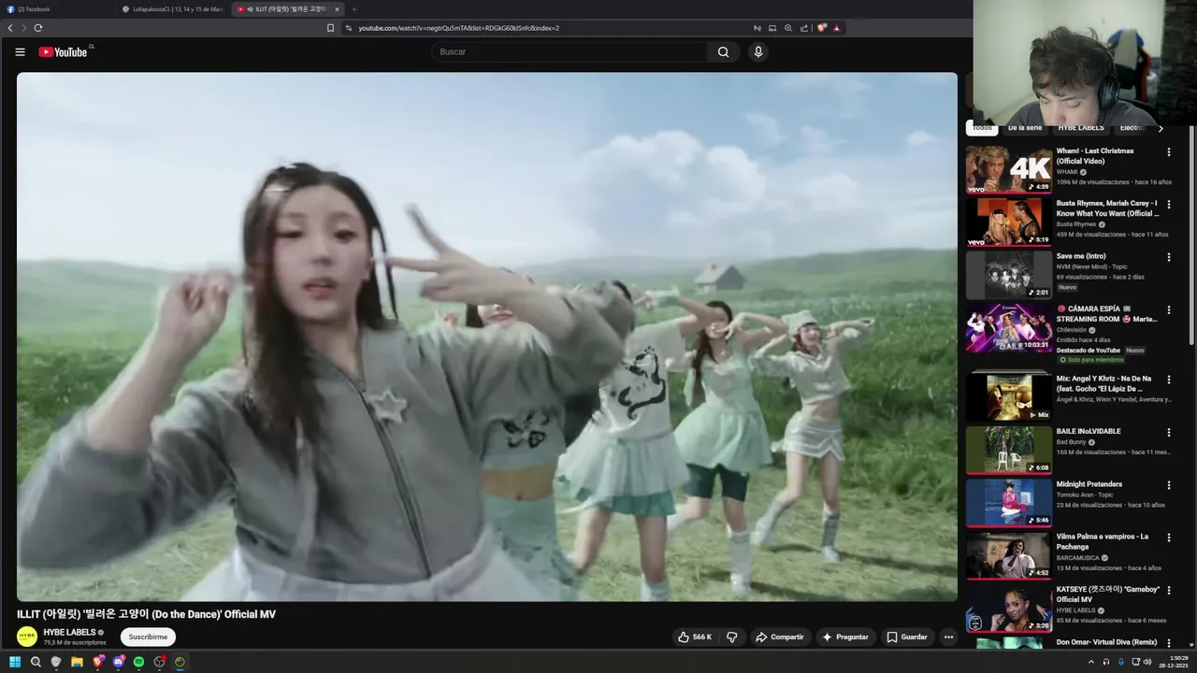Click the video player to pause
The height and width of the screenshot is (673, 1197).
point(487,336)
